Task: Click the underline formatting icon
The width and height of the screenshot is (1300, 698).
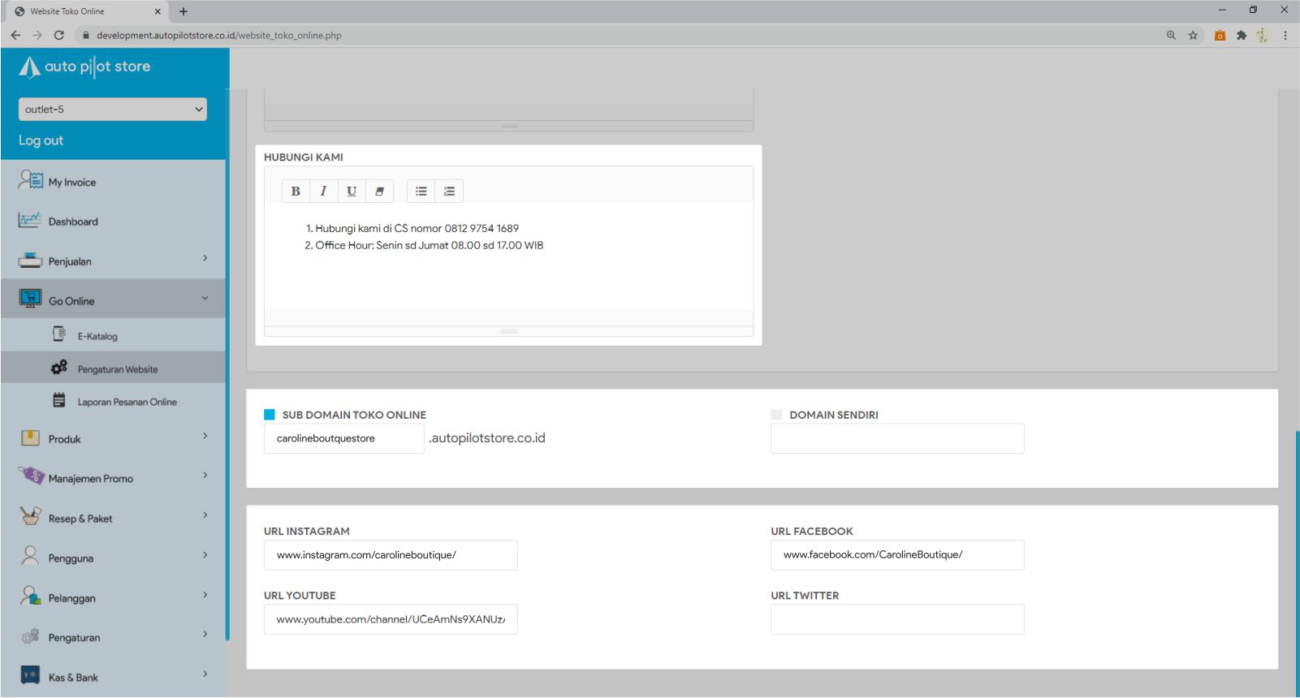Action: pyautogui.click(x=352, y=192)
